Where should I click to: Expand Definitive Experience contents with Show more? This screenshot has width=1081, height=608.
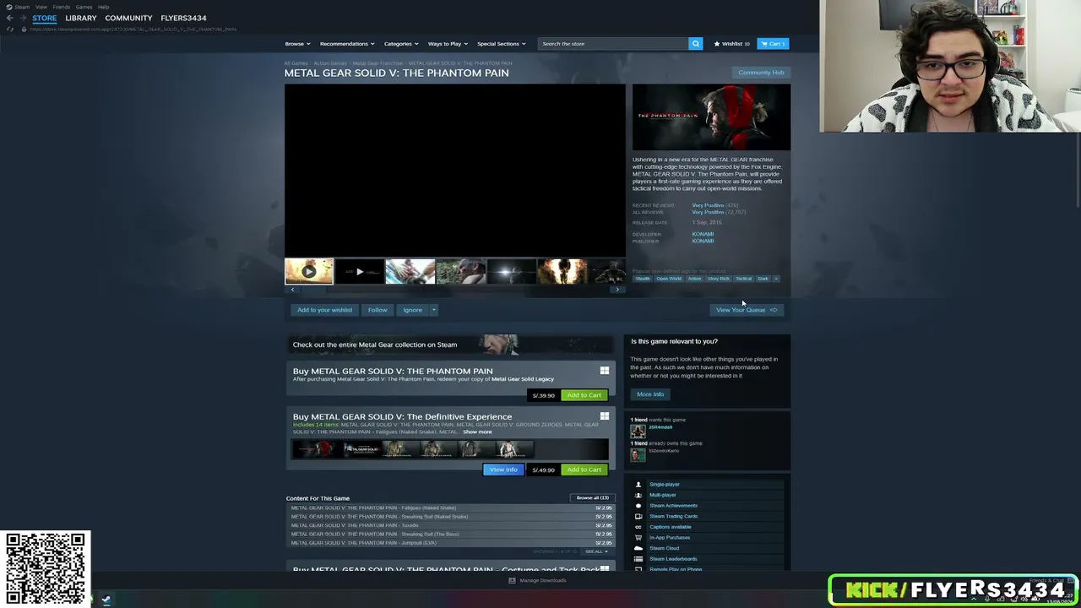pyautogui.click(x=477, y=432)
